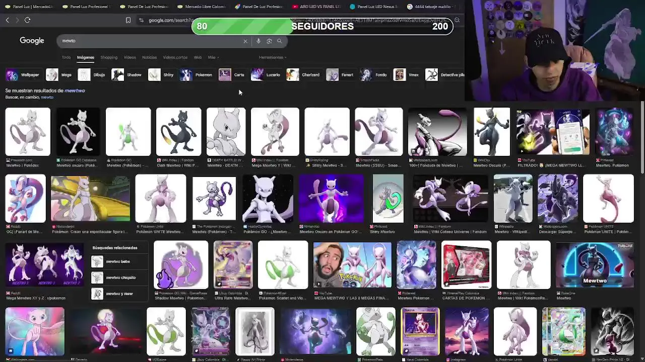This screenshot has width=645, height=362.
Task: Open the golden Nintenderos figure thumbnail
Action: (90, 198)
